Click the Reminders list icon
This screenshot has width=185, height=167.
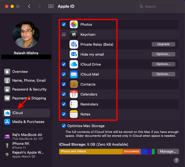click(74, 104)
